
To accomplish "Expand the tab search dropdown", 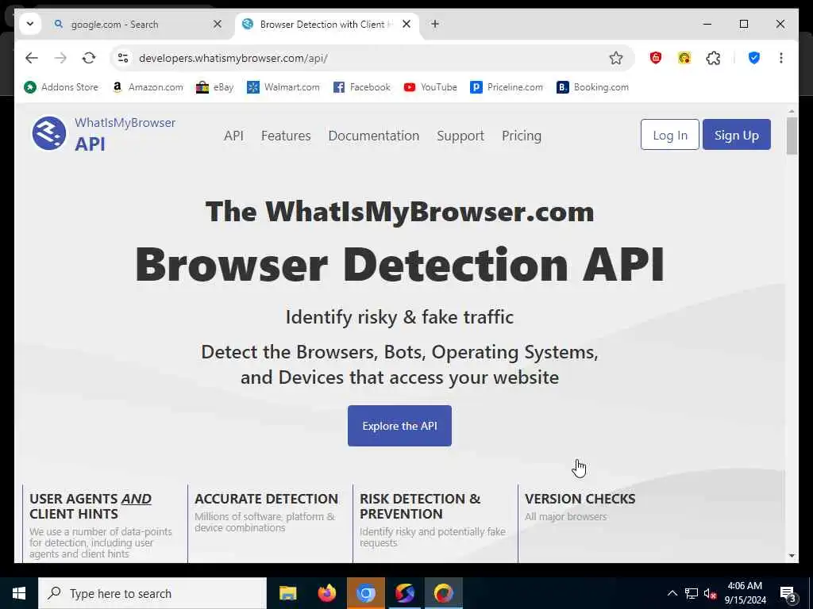I will coord(30,24).
